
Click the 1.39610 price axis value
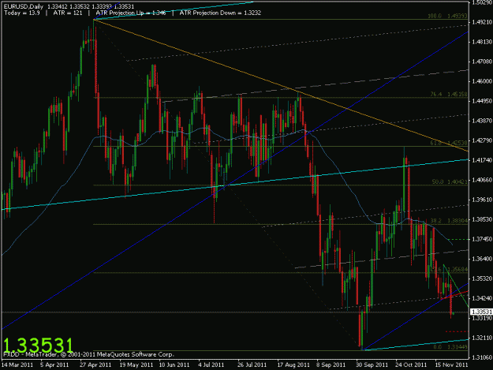(482, 200)
